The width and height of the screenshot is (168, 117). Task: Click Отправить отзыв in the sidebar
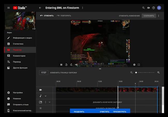[x=20, y=104]
